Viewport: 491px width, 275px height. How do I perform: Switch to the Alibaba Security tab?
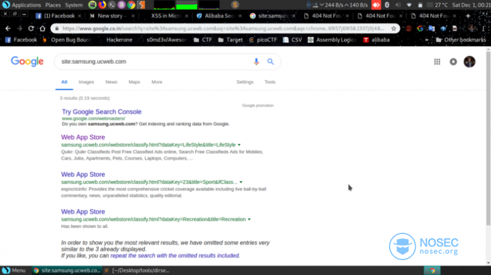[219, 16]
